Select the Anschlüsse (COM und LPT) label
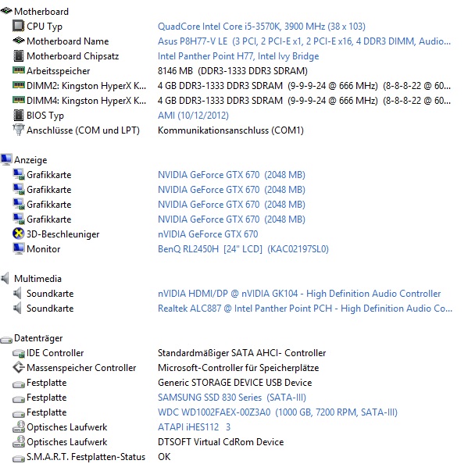 pyautogui.click(x=83, y=130)
